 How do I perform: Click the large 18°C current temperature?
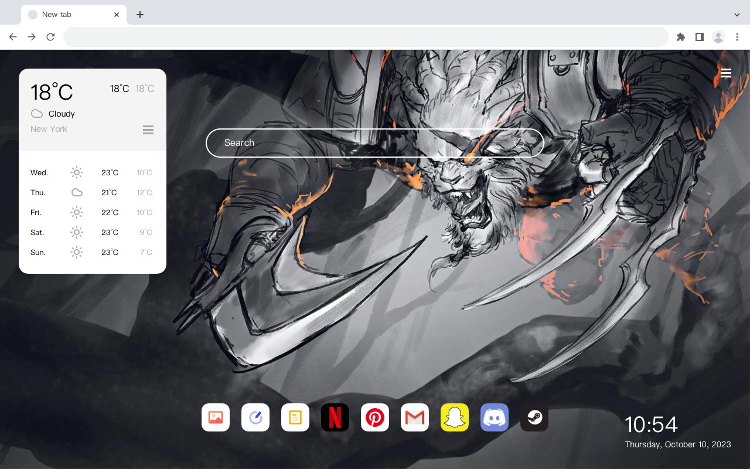click(52, 92)
